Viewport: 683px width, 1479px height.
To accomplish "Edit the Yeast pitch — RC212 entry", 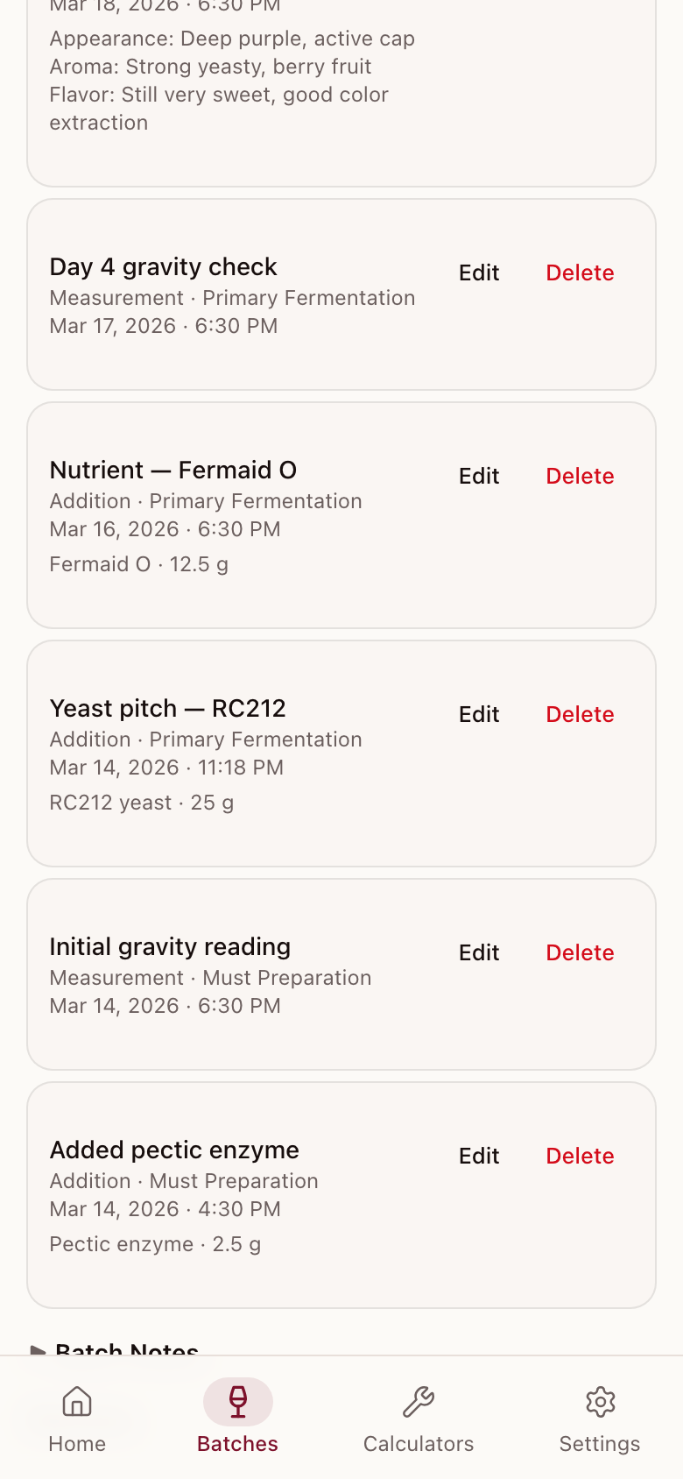I will pyautogui.click(x=479, y=715).
